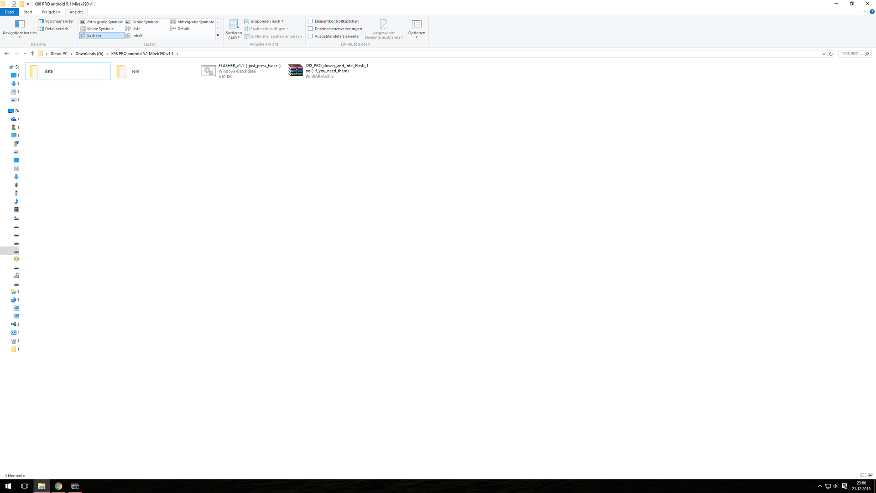Select Extra große Symbole layout
Viewport: 876px width, 493px height.
[x=101, y=22]
